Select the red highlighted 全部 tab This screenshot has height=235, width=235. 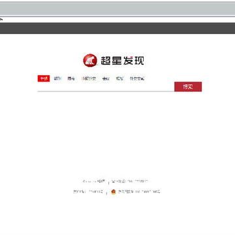(44, 78)
